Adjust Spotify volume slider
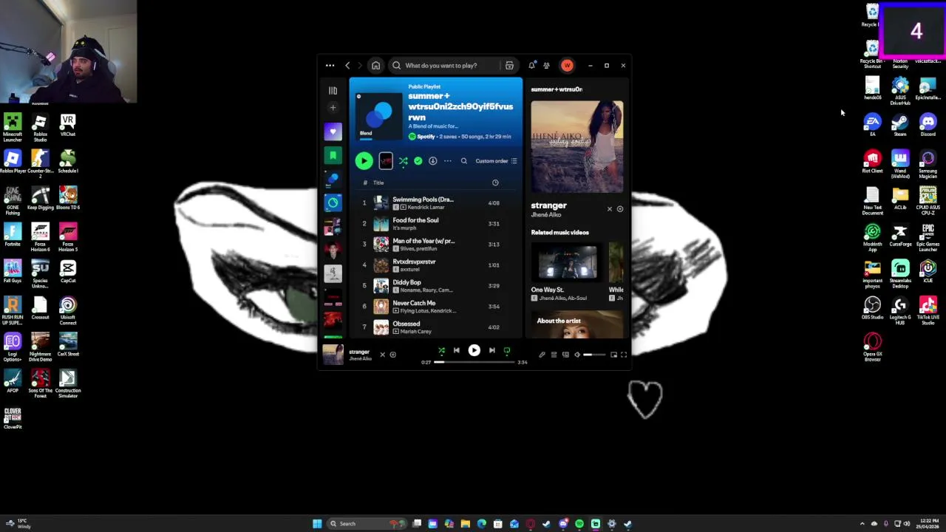Screen dimensions: 946x532 click(593, 355)
